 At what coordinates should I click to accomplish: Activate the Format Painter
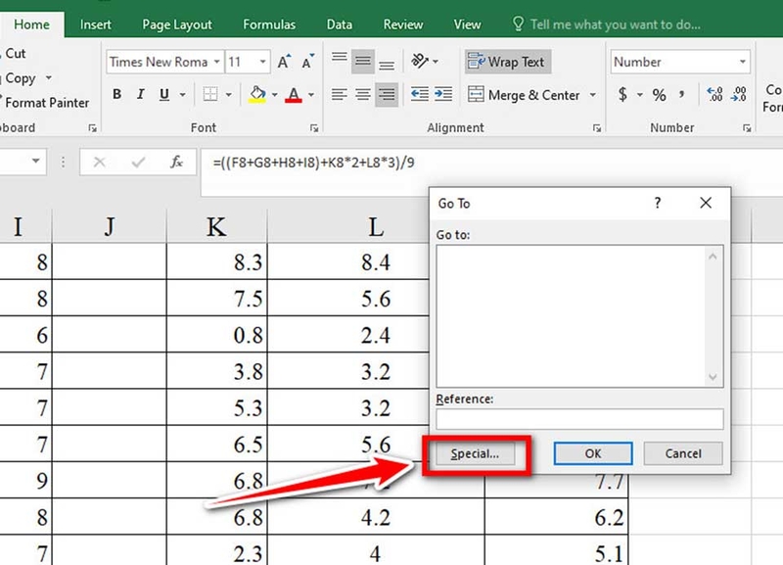pyautogui.click(x=48, y=102)
